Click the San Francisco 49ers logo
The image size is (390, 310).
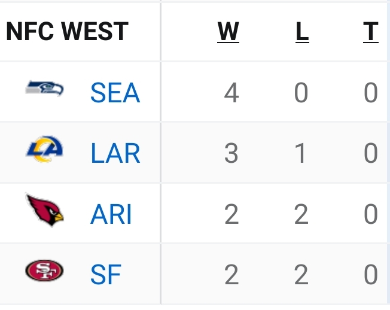[44, 271]
